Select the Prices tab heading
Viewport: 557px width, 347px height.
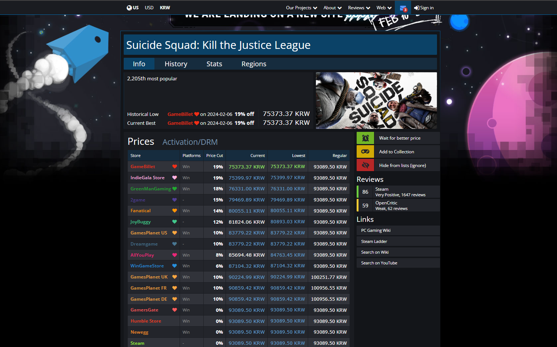point(141,141)
